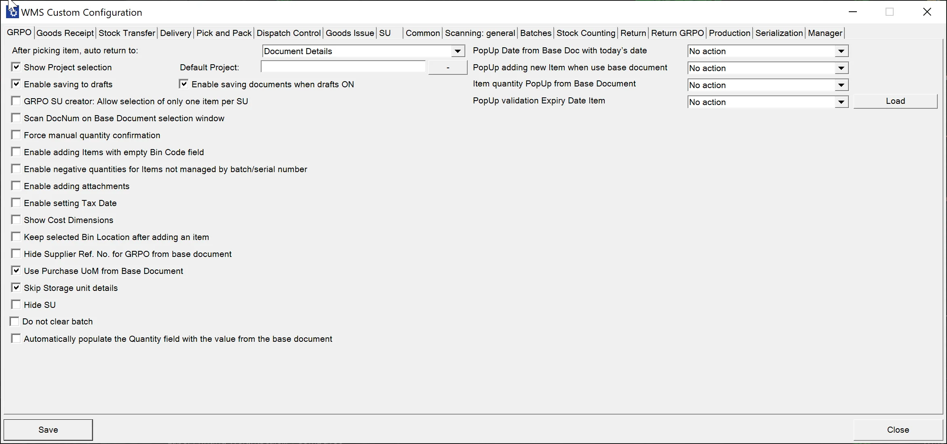
Task: Expand Item quantity PopUp dropdown
Action: click(841, 85)
